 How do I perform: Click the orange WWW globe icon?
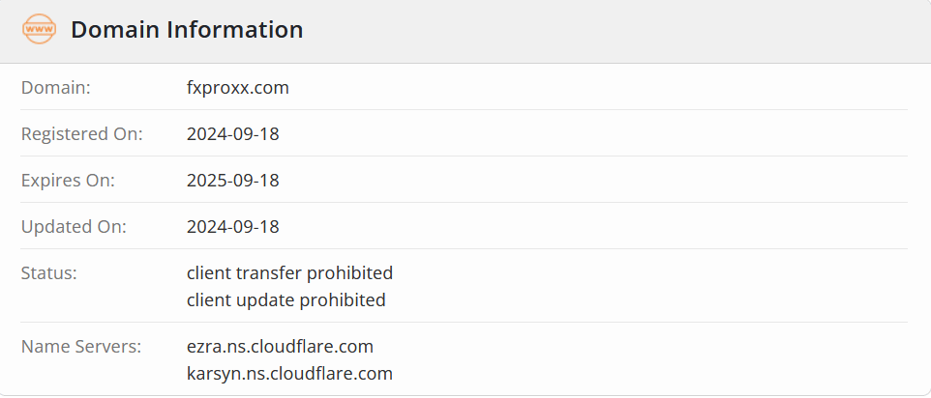(x=39, y=29)
